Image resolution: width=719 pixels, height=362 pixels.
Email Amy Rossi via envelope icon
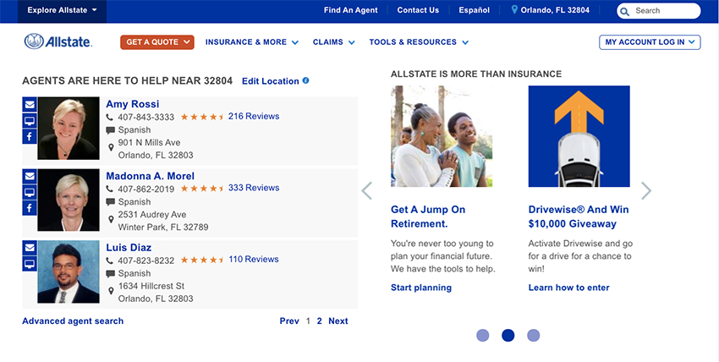pyautogui.click(x=30, y=105)
